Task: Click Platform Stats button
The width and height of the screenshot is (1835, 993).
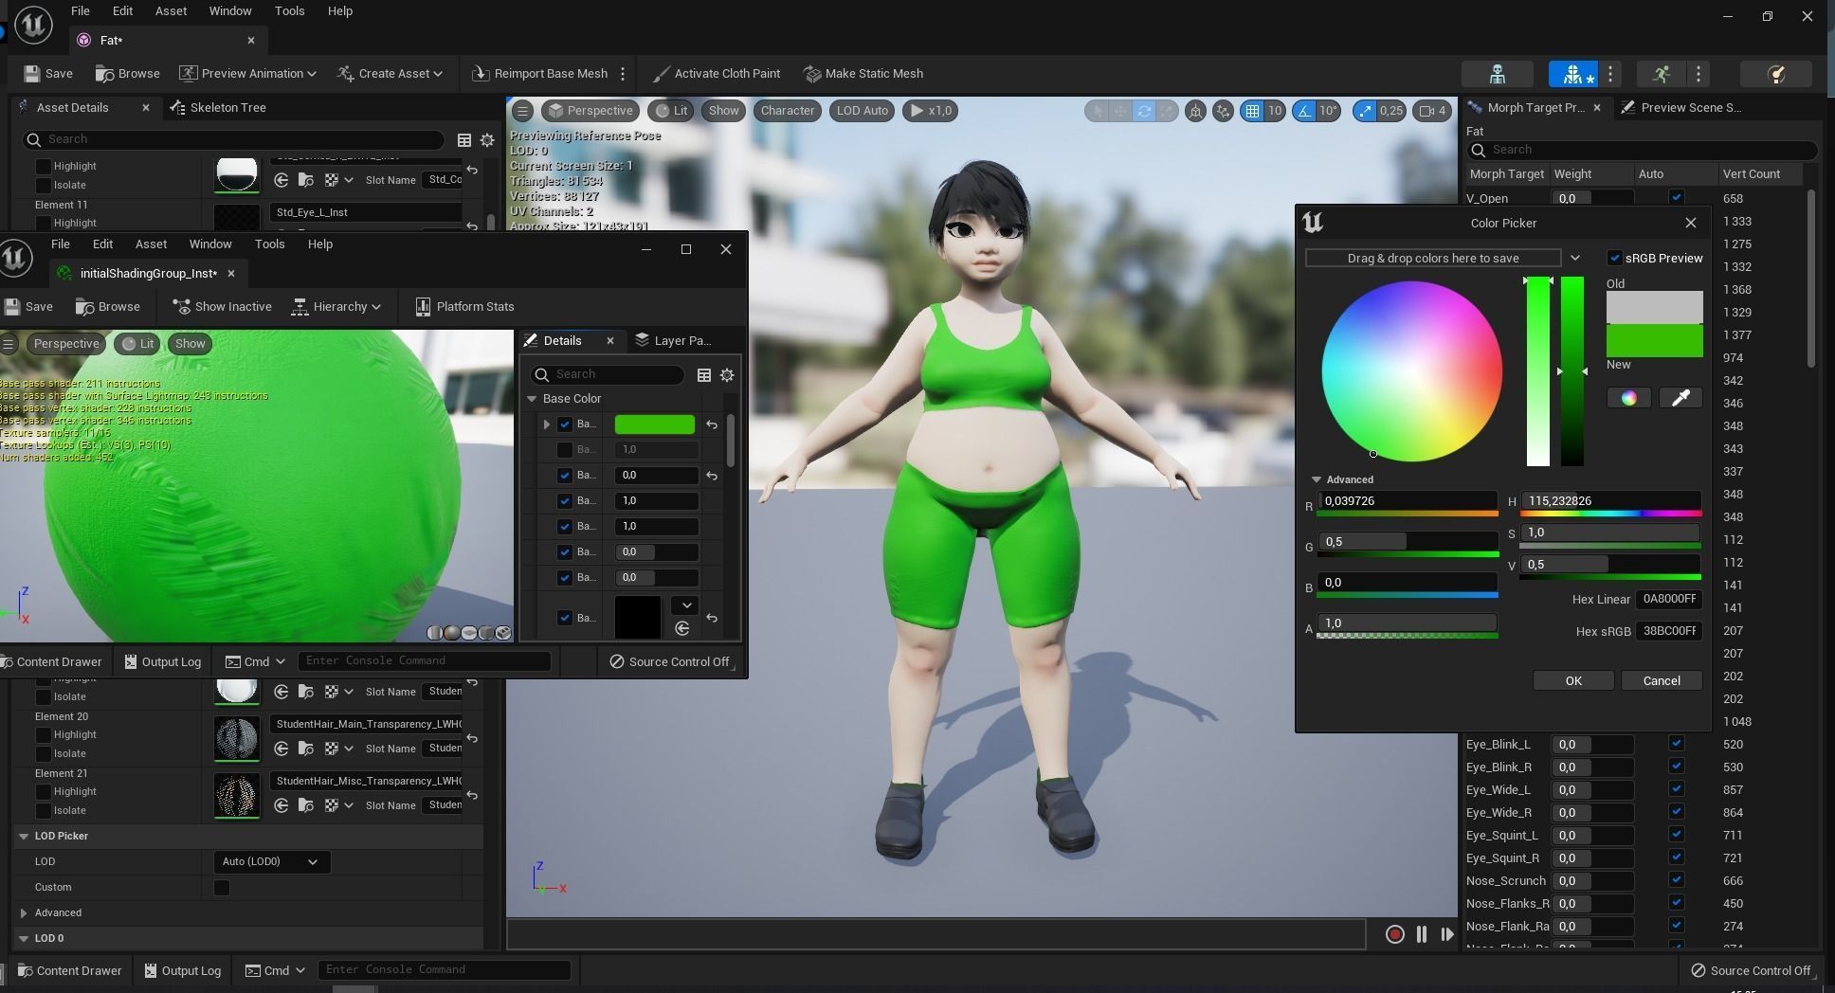Action: click(465, 306)
